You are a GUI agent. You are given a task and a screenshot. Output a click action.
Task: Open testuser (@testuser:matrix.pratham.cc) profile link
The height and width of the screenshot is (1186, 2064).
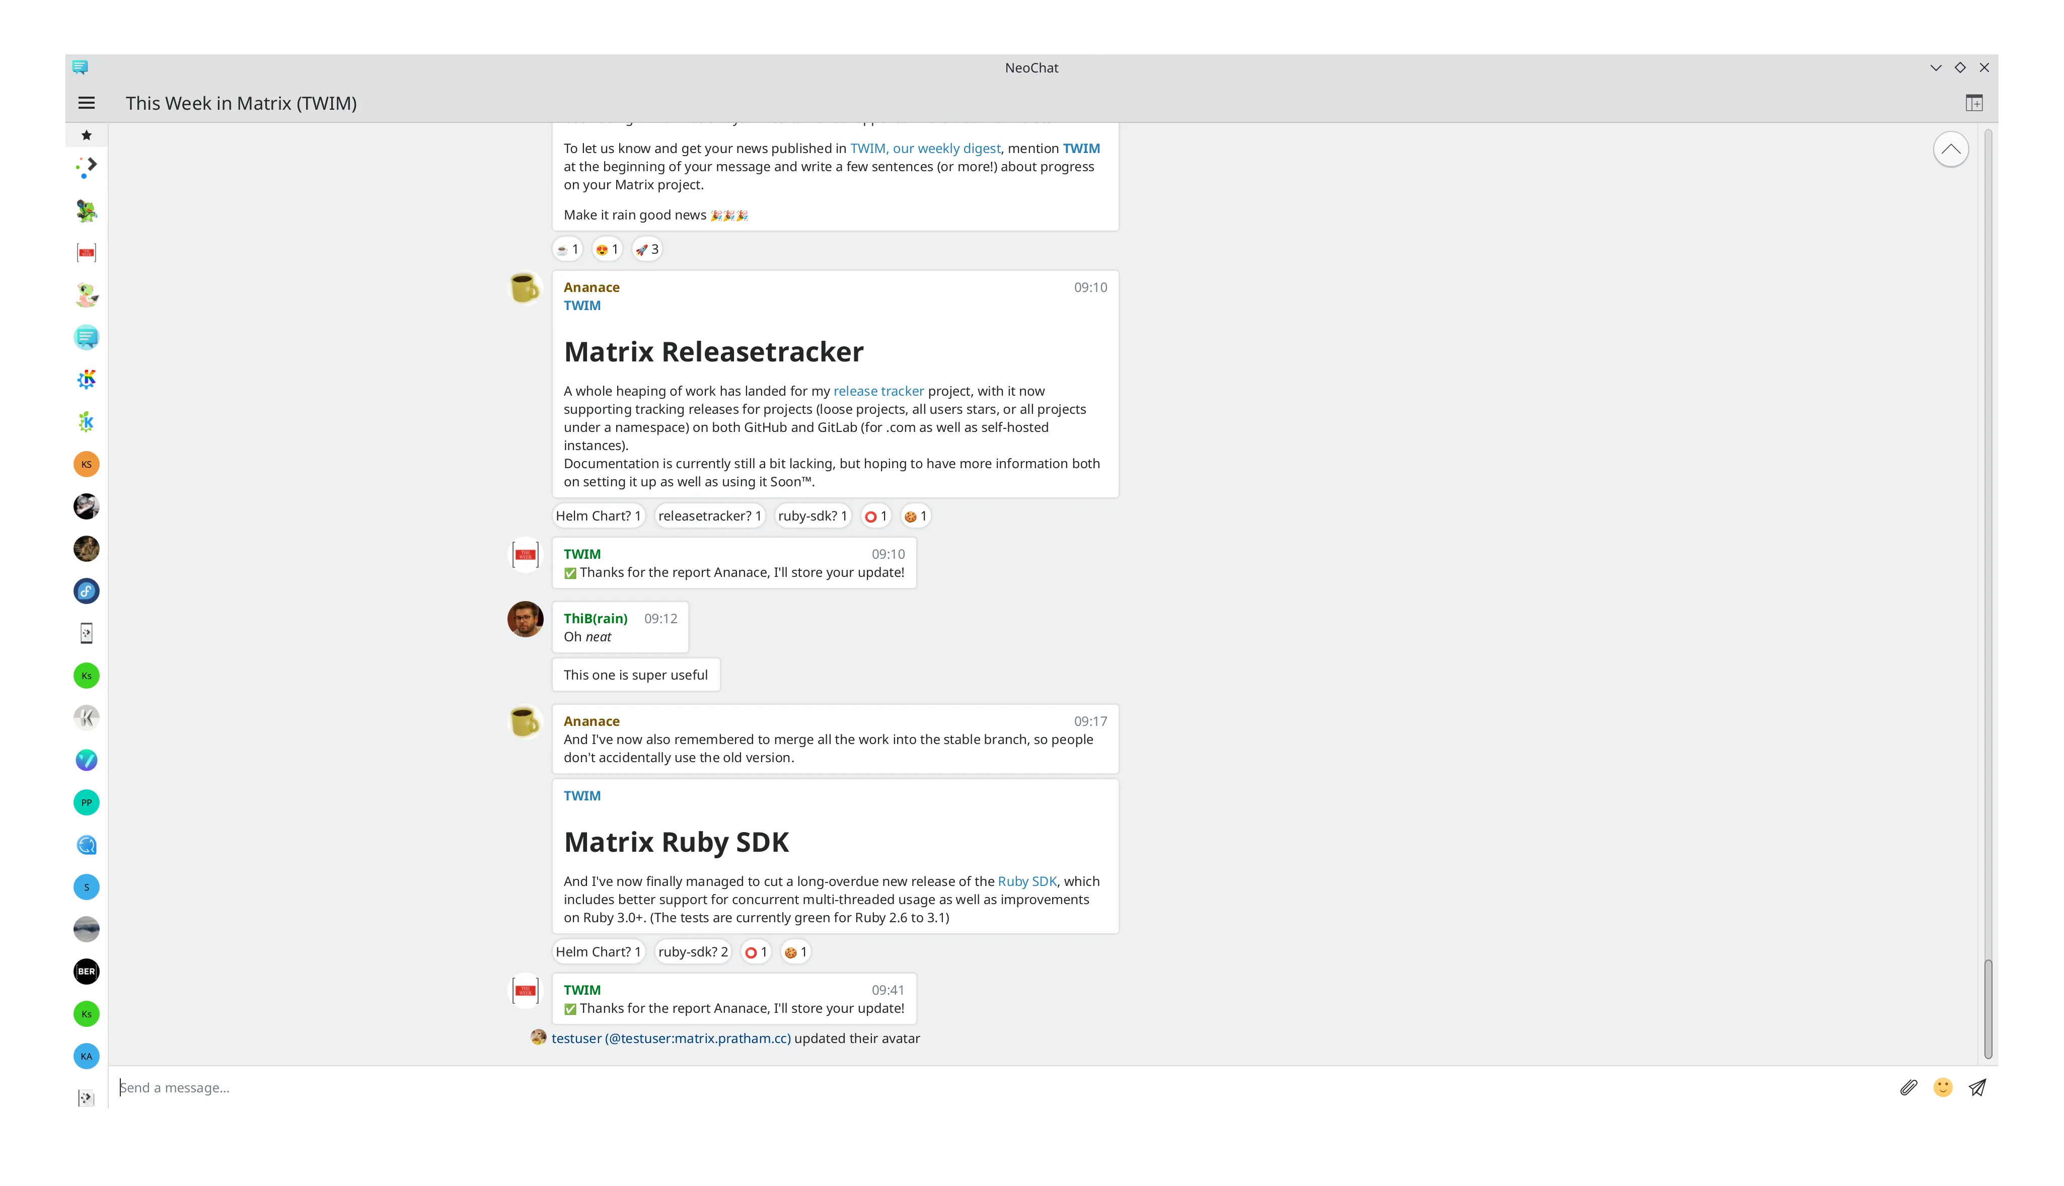(671, 1039)
